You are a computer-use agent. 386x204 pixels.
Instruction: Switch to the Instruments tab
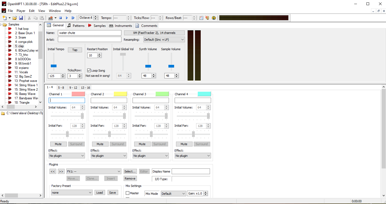120,25
